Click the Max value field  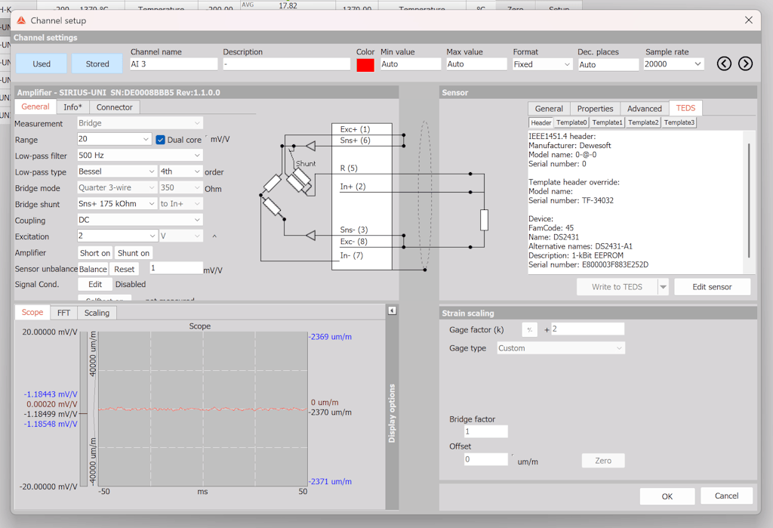[476, 64]
